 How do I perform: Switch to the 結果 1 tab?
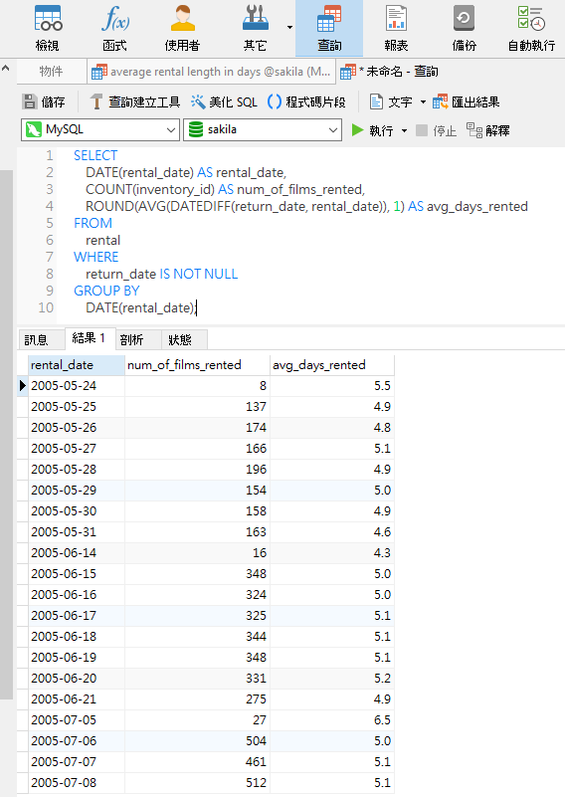tap(89, 338)
